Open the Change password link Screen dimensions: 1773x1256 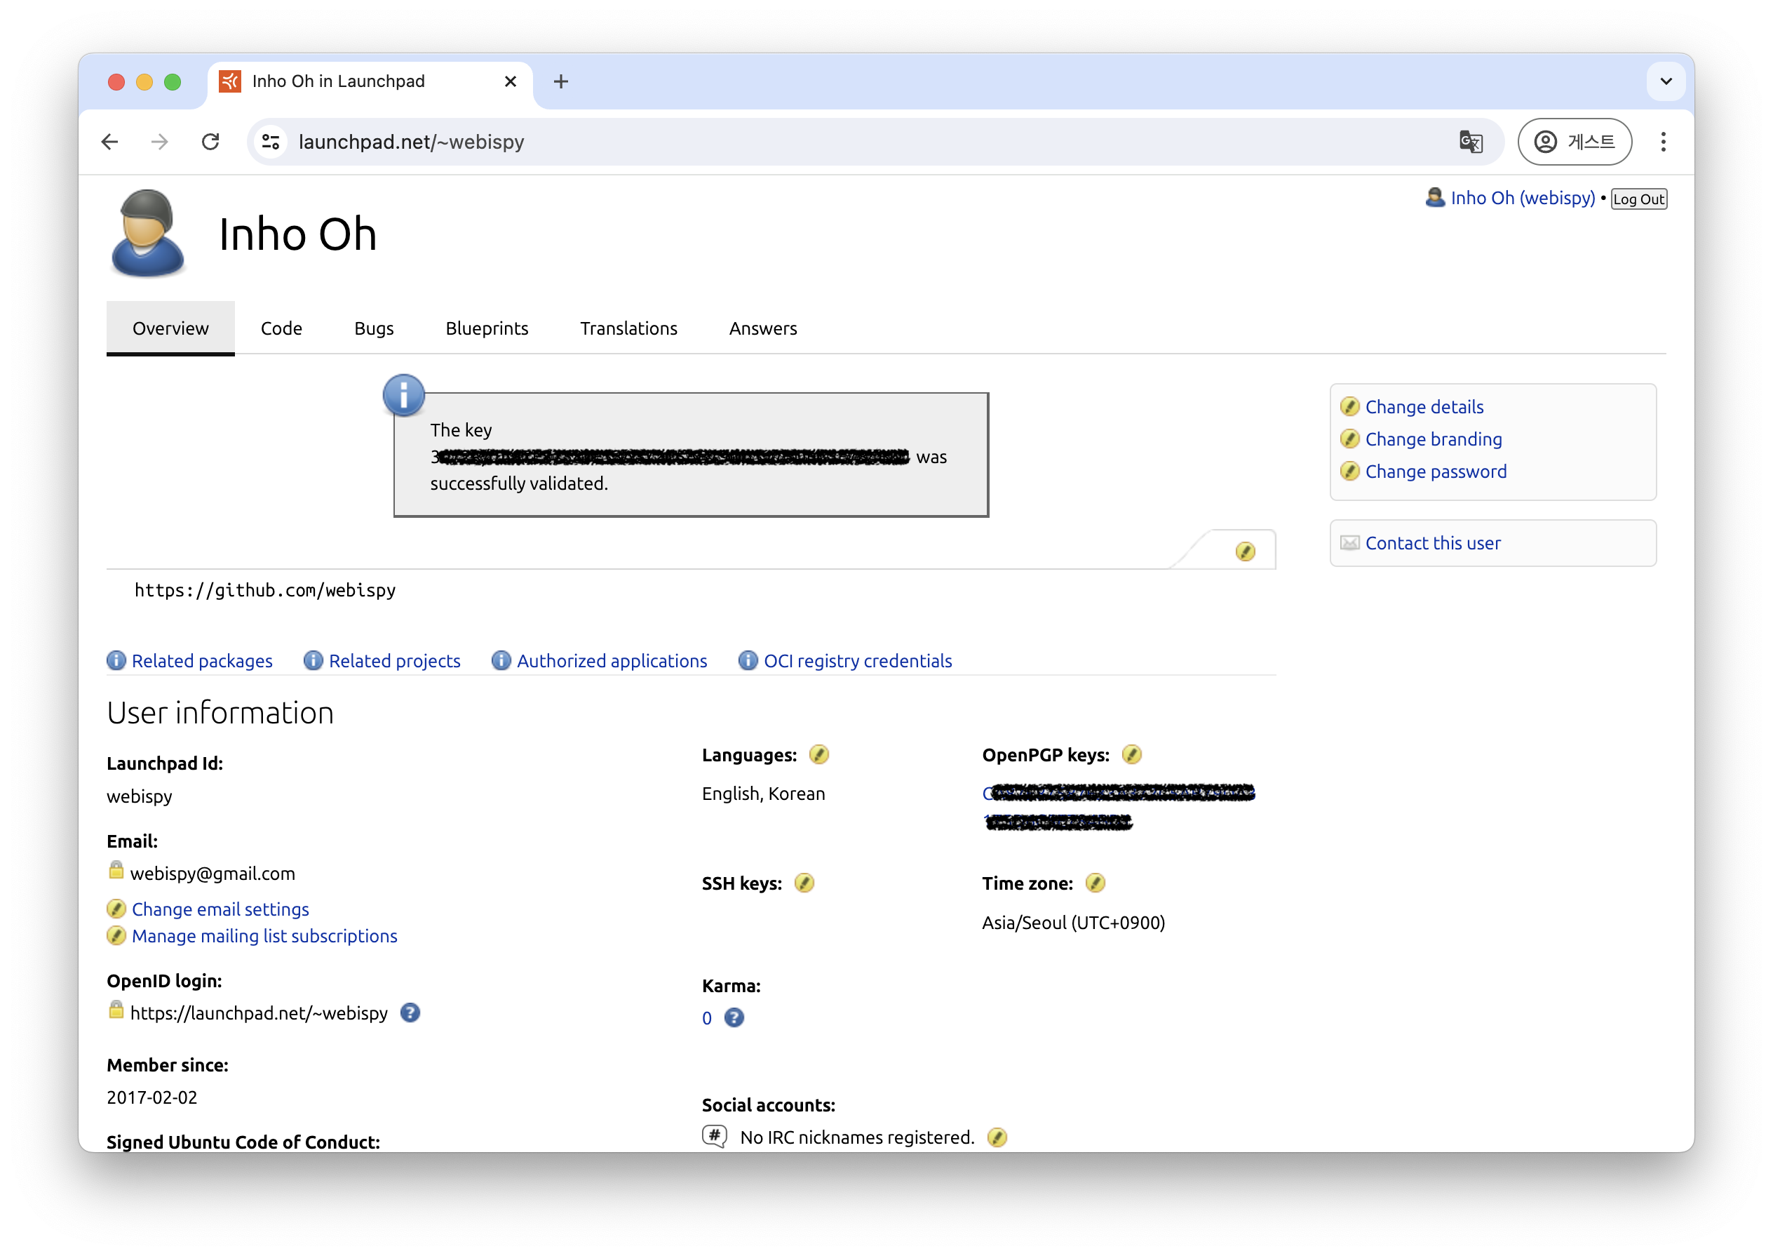1436,472
